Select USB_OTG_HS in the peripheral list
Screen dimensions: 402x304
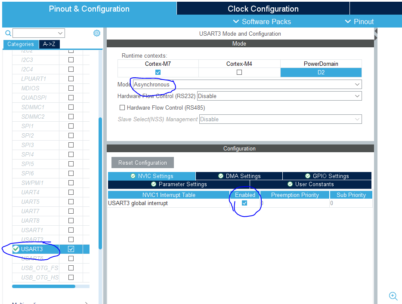[x=40, y=277]
